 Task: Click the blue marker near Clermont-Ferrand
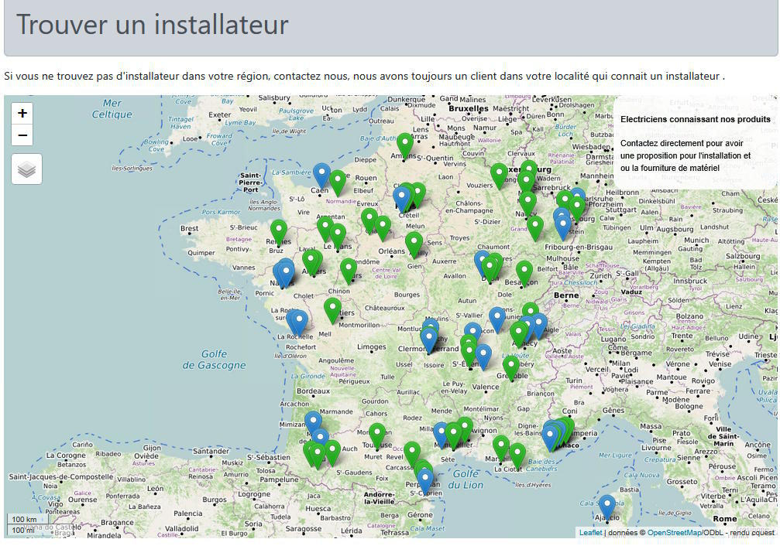click(x=429, y=340)
